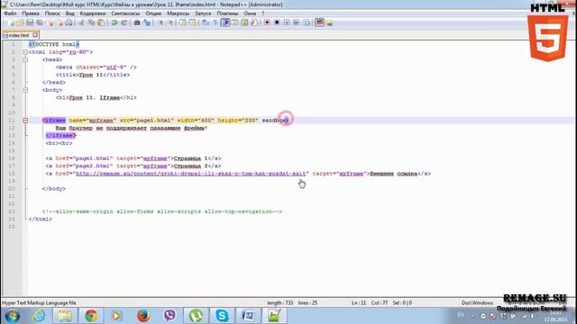
Task: Click the Copy toolbar icon
Action: coord(91,22)
